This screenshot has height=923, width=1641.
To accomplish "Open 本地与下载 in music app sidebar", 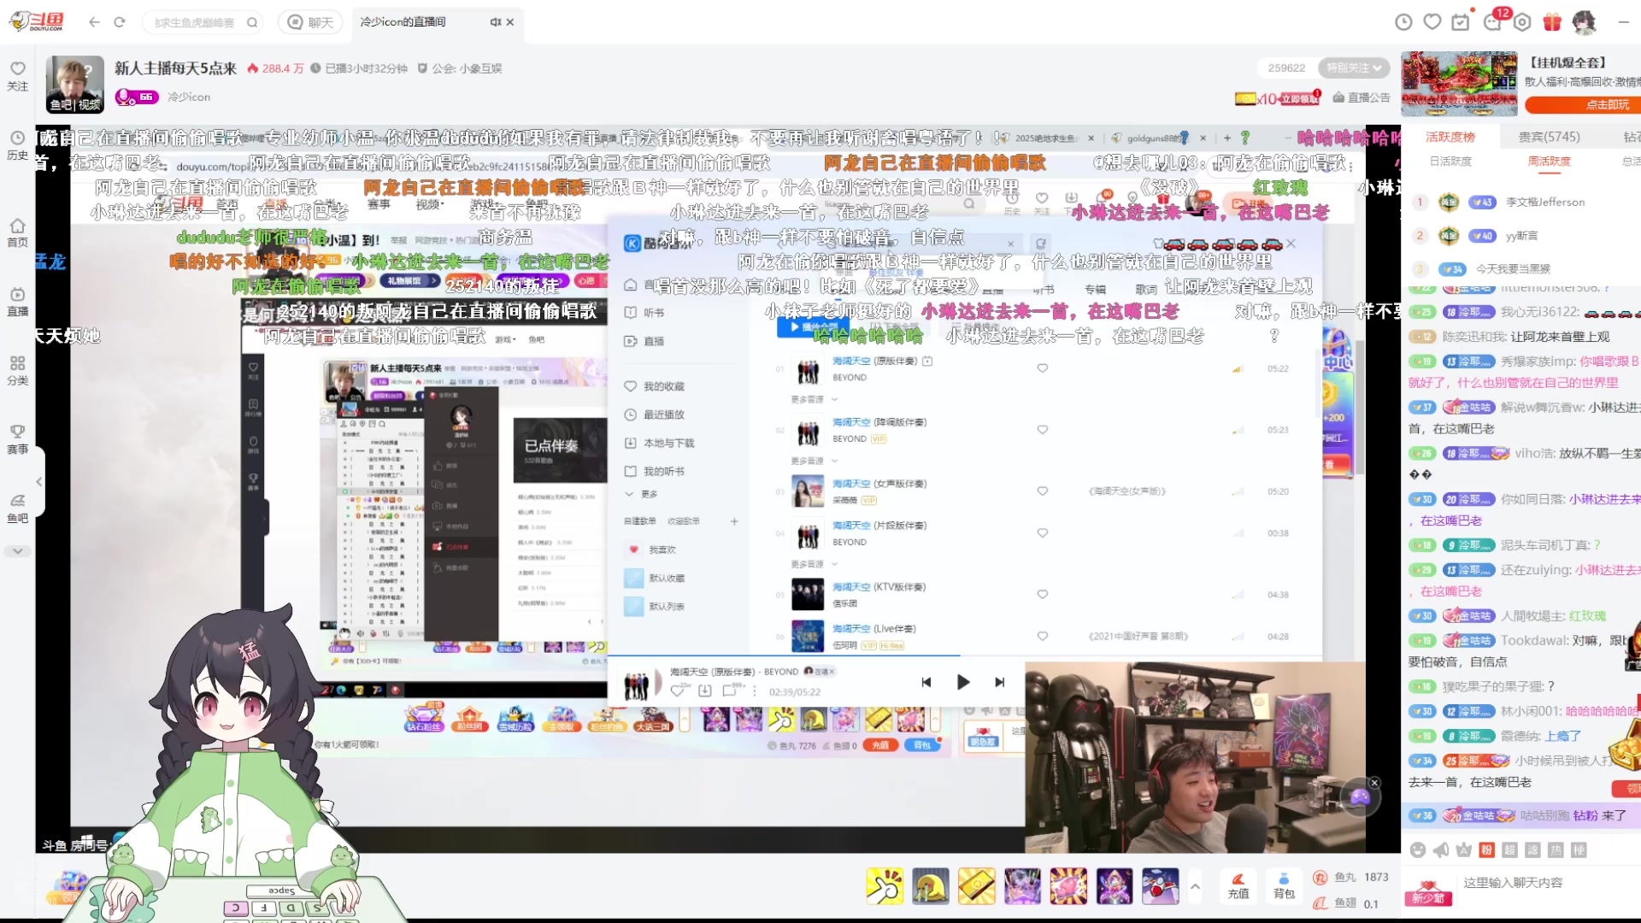I will point(660,443).
